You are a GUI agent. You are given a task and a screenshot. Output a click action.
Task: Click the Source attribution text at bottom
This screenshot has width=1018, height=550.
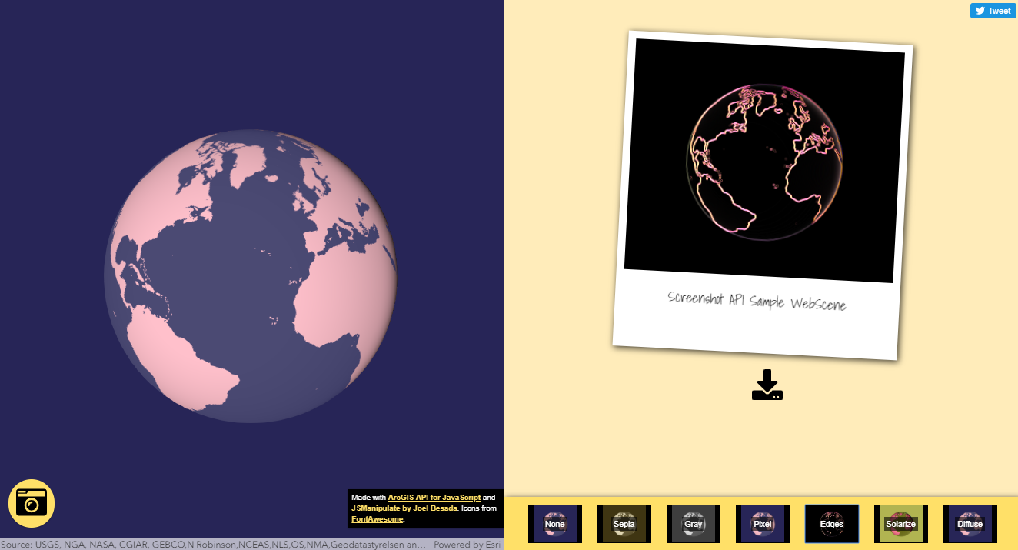tap(213, 545)
